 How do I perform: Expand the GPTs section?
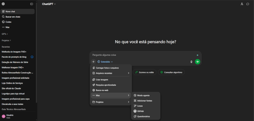pyautogui.click(x=5, y=34)
